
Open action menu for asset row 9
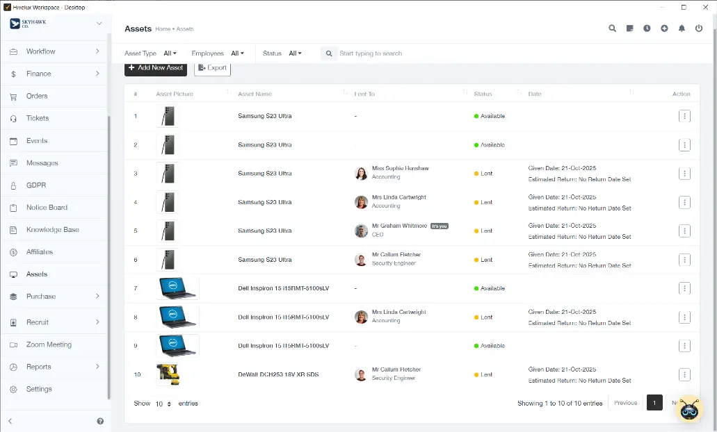click(x=684, y=346)
